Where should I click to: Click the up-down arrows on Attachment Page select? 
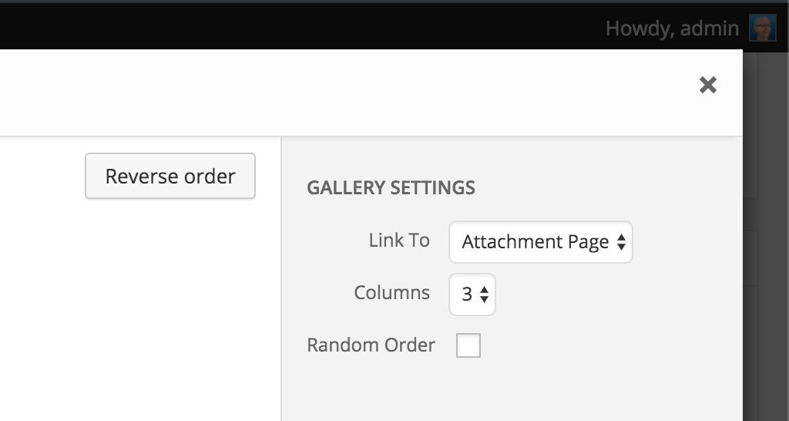(x=621, y=242)
